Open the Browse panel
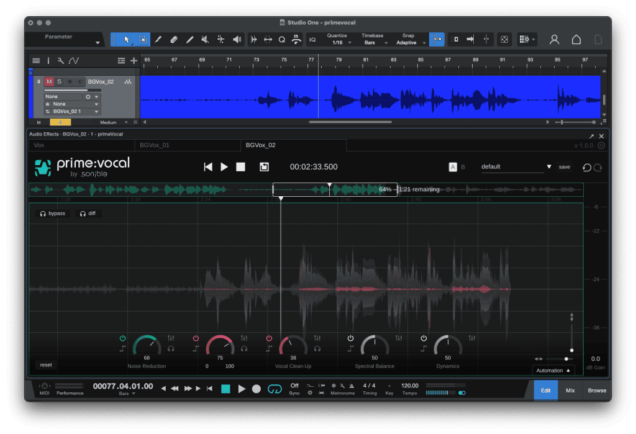The image size is (636, 434). pos(597,390)
